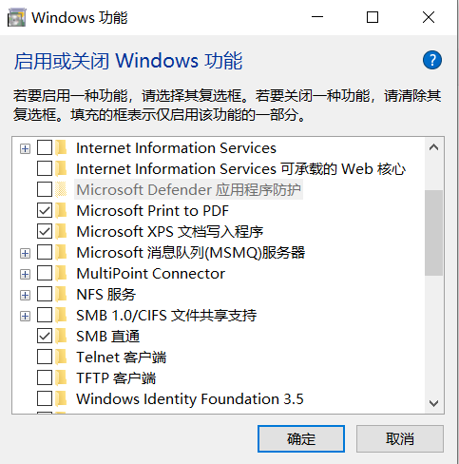Expand the MultiPoint Connector node
The height and width of the screenshot is (464, 459).
click(25, 274)
